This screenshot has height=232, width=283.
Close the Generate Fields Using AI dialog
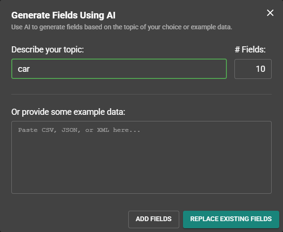coord(270,13)
